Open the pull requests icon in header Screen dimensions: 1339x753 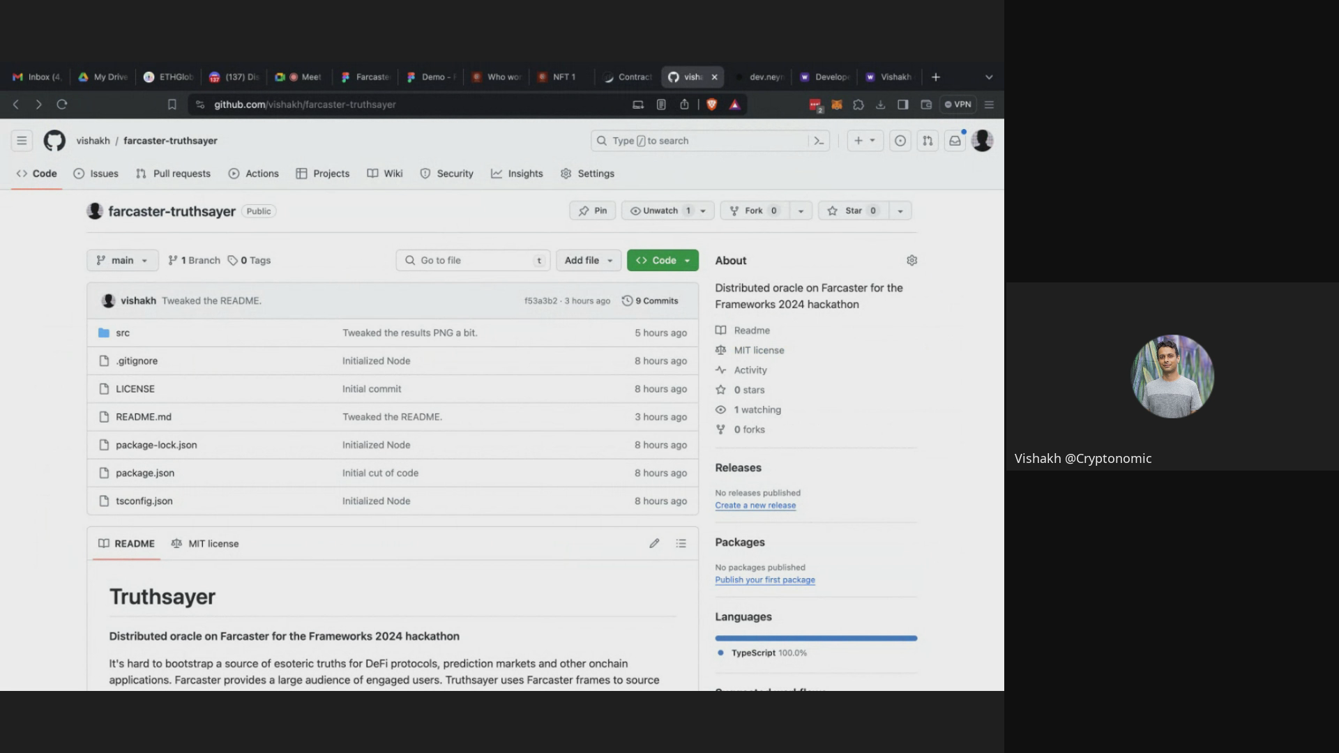928,141
